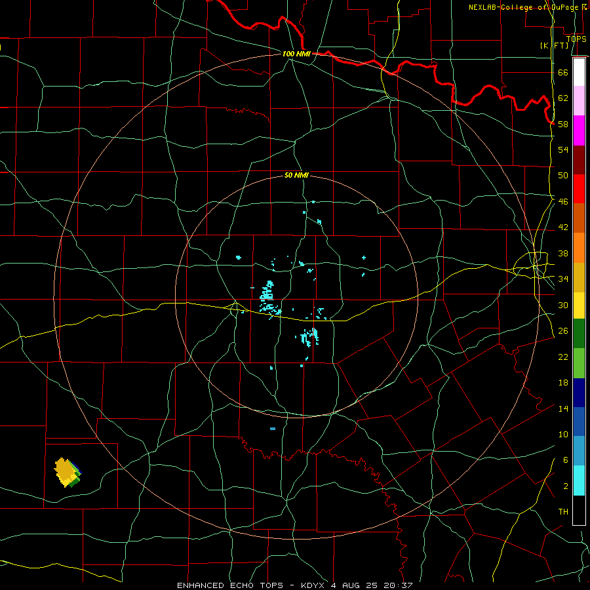
Task: Click the TH threshold label
Action: tap(563, 512)
